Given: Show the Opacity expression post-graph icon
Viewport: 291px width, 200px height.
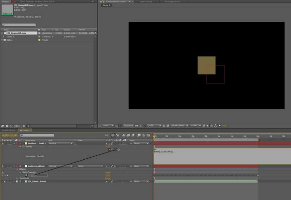Looking at the screenshot, I should point(113,150).
